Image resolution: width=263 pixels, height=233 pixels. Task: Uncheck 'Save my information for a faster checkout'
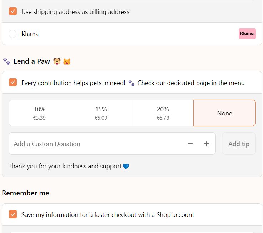tap(13, 214)
